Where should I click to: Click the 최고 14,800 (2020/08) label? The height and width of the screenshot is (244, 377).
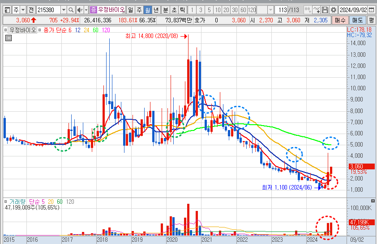tap(152, 36)
